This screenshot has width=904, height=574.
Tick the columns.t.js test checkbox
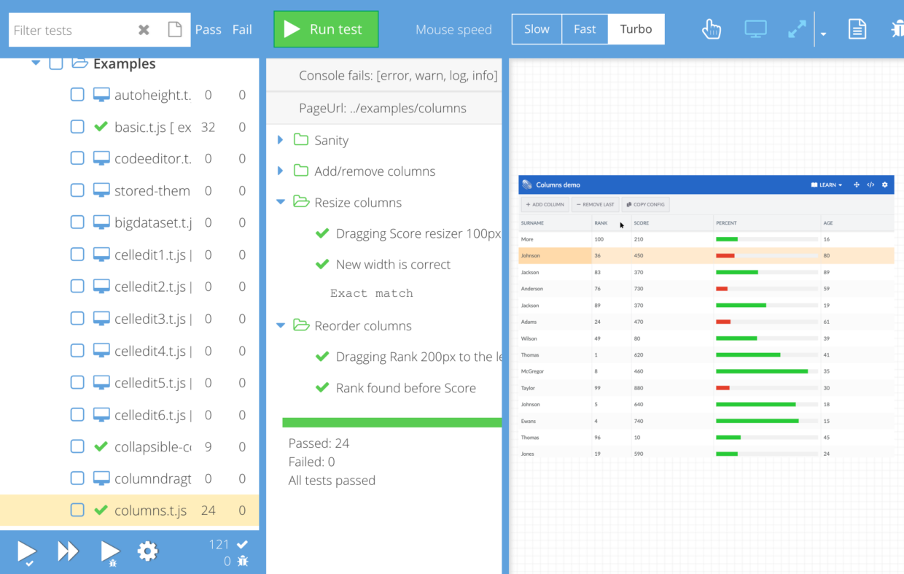pyautogui.click(x=77, y=511)
